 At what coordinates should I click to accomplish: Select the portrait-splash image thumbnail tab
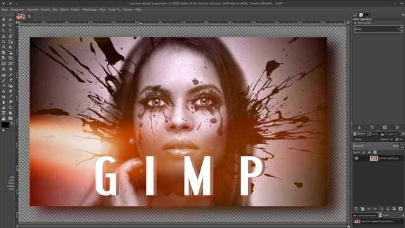coord(21,16)
